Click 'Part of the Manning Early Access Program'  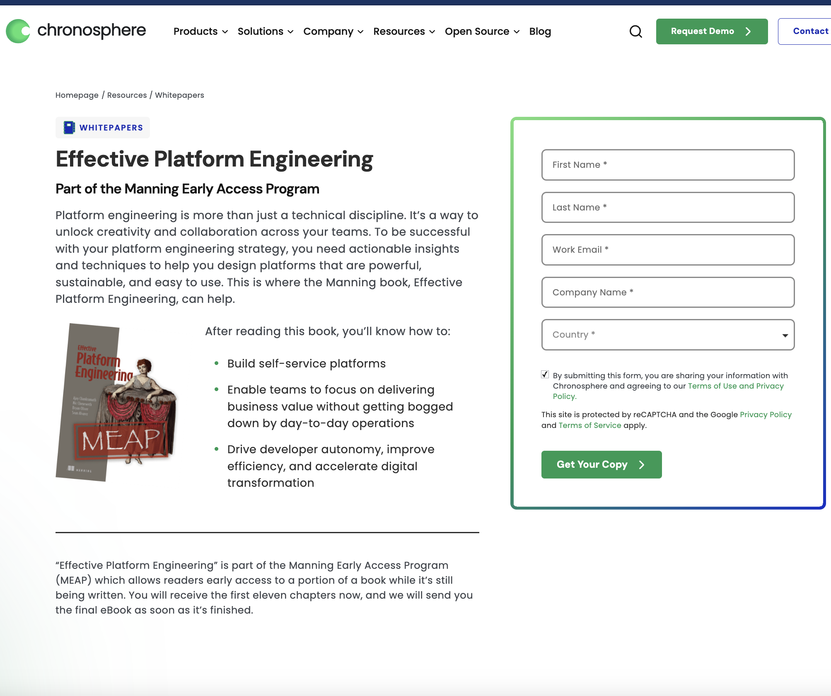coord(187,189)
